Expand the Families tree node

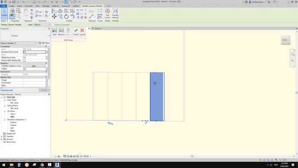tap(1, 137)
